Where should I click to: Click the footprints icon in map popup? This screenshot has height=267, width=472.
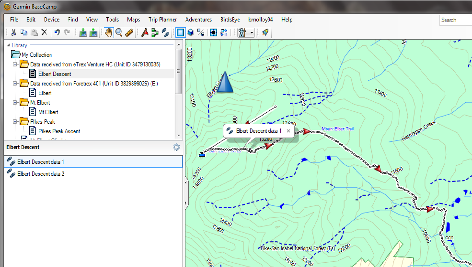pos(230,131)
